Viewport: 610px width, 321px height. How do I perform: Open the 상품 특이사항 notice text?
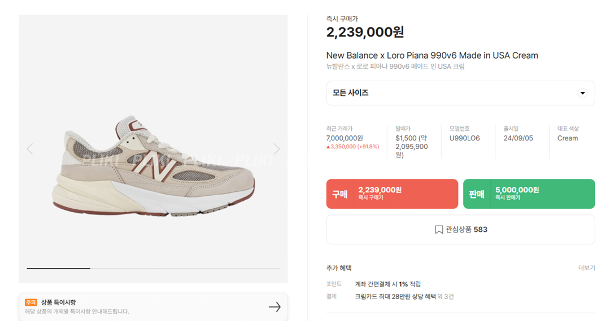tap(77, 311)
